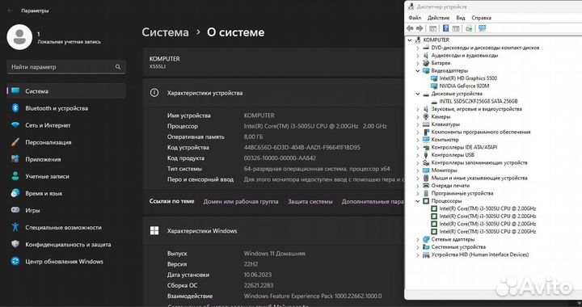Expand the Сетевые адаптеры node
This screenshot has height=307, width=582.
click(x=418, y=239)
